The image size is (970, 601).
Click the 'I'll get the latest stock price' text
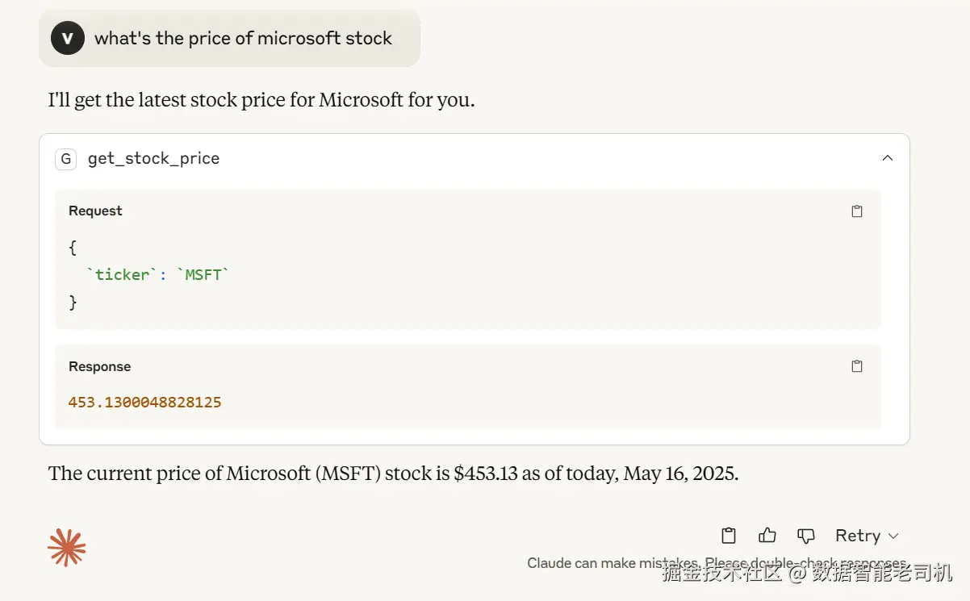(x=261, y=101)
